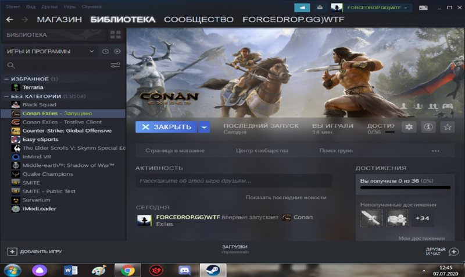Image resolution: width=465 pixels, height=277 pixels.
Task: Open Discord from the taskbar
Action: [x=184, y=271]
